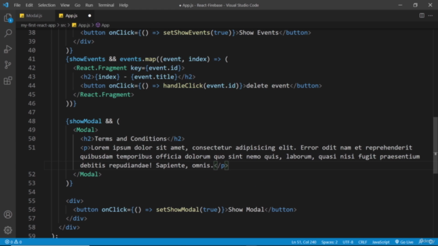
Task: Open the Terminal menu
Action: (106, 5)
